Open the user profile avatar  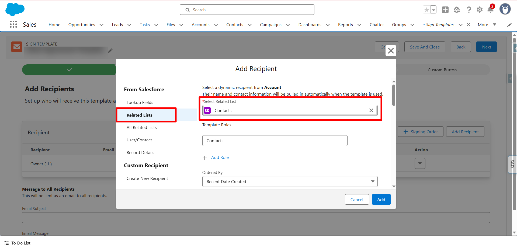505,9
